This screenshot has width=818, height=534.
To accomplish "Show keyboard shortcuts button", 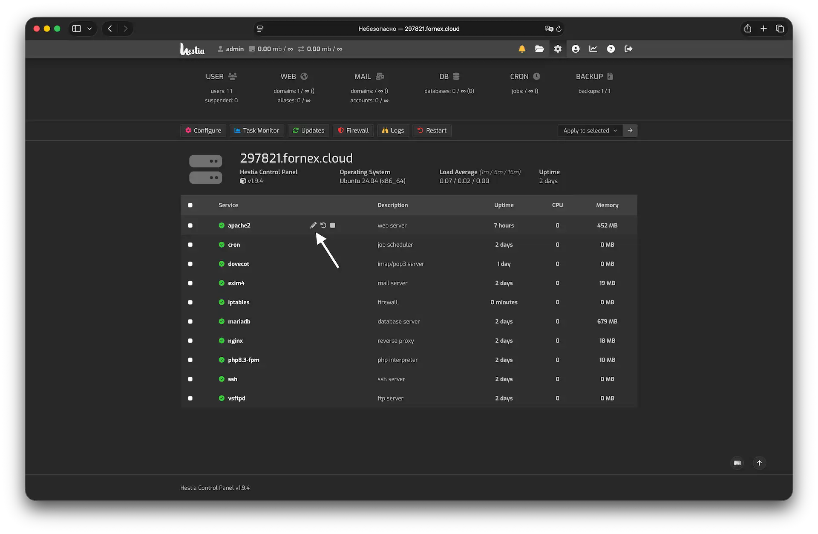I will (737, 463).
